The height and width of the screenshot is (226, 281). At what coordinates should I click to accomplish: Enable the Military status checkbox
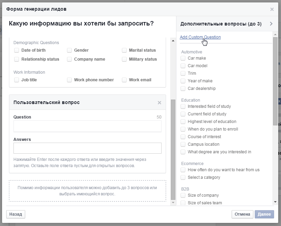[124, 59]
